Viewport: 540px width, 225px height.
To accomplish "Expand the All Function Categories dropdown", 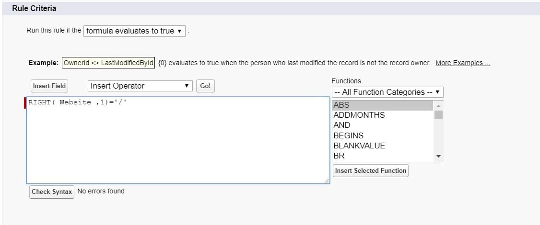I will click(x=387, y=92).
